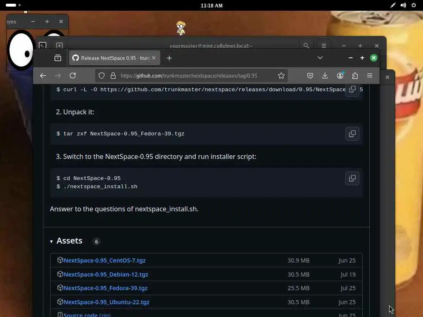Click the asset count badge showing 6
Viewport: 423px width, 317px height.
[x=96, y=241]
